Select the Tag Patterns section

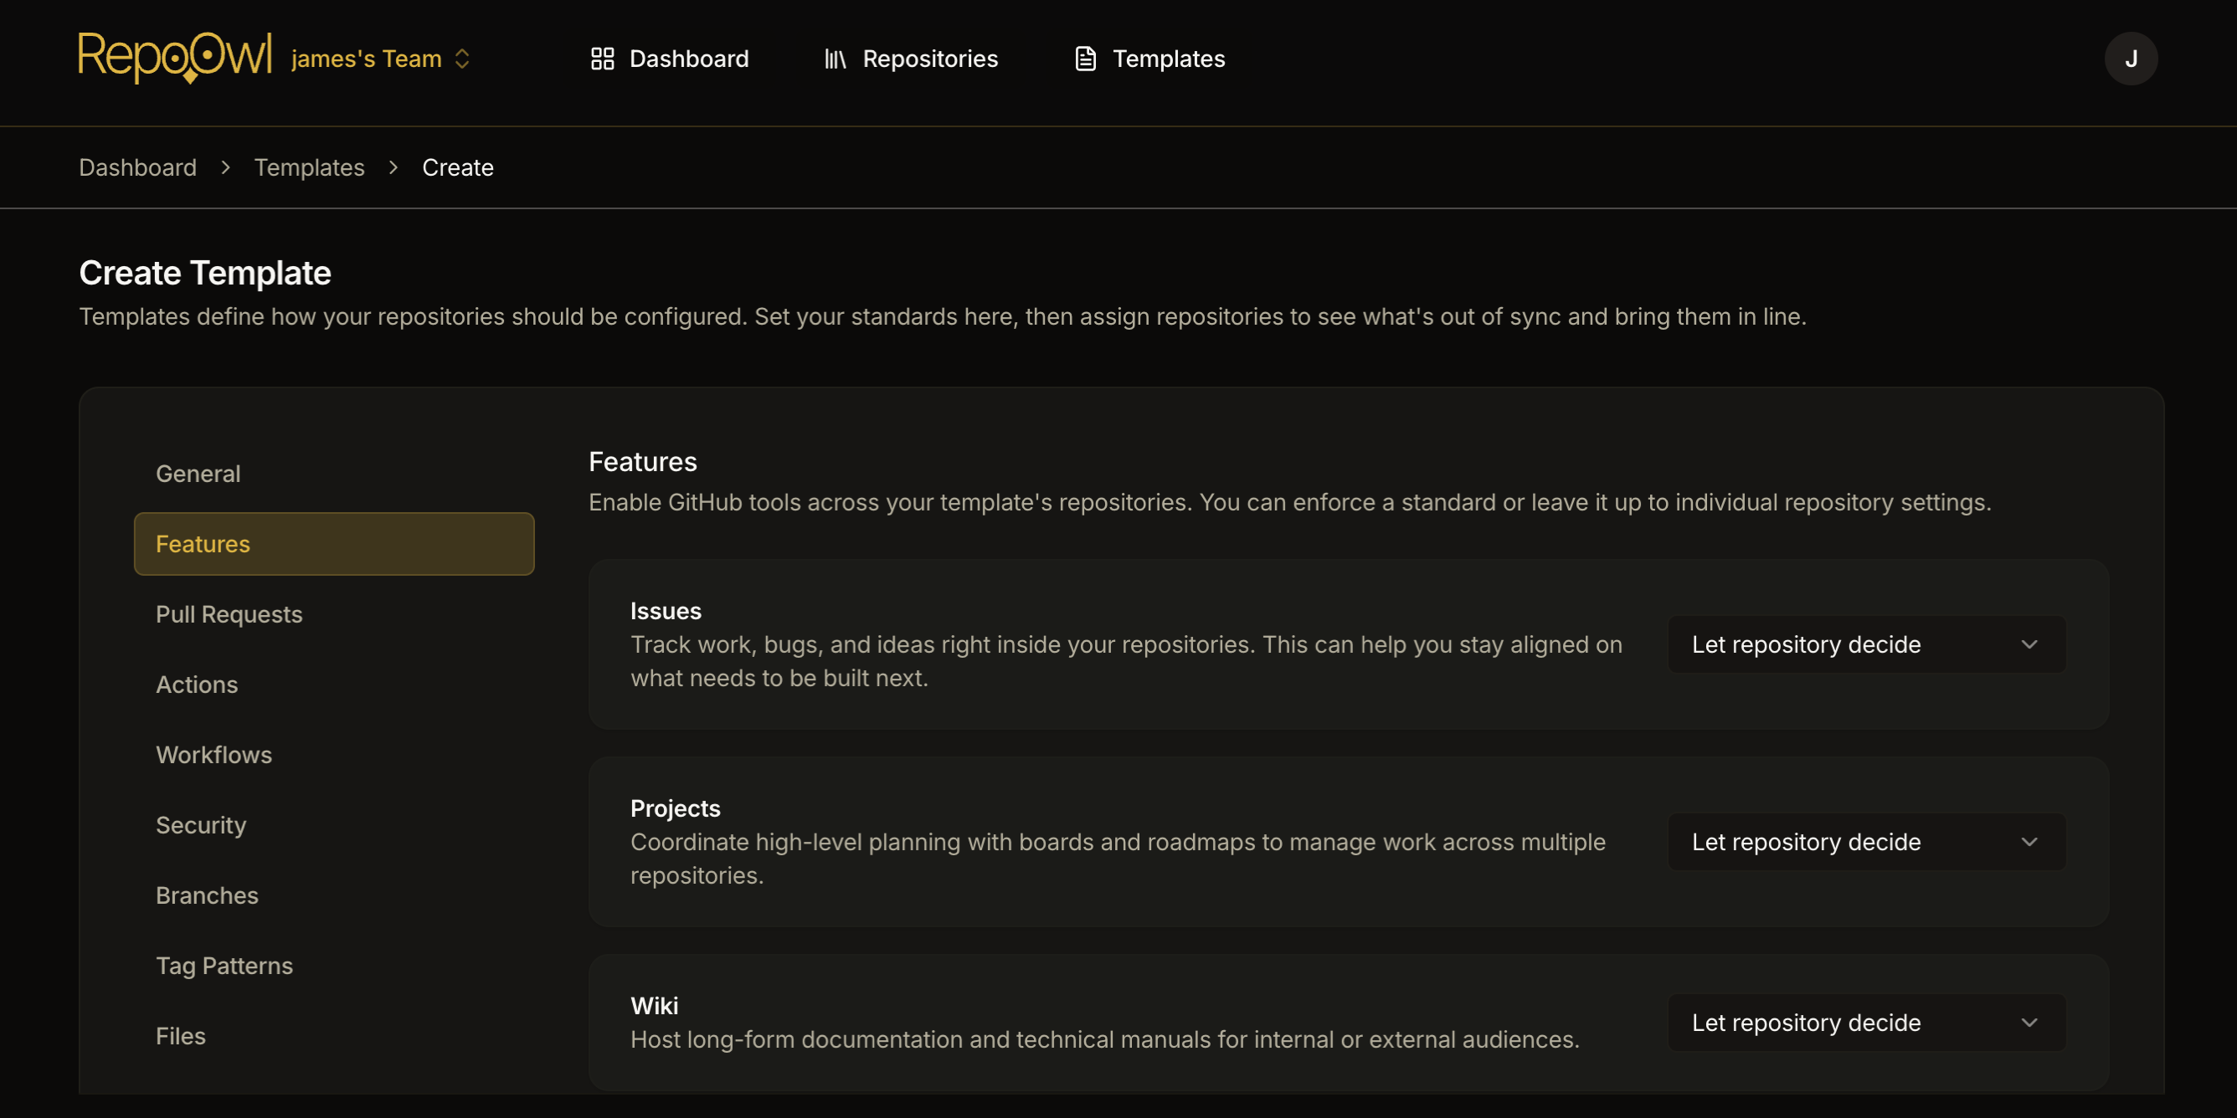[x=224, y=965]
